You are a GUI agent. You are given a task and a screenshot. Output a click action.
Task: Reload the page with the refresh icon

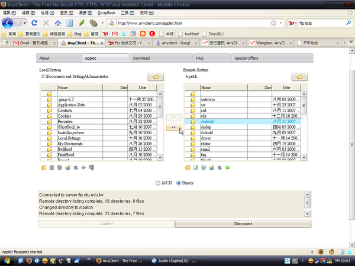[x=34, y=23]
